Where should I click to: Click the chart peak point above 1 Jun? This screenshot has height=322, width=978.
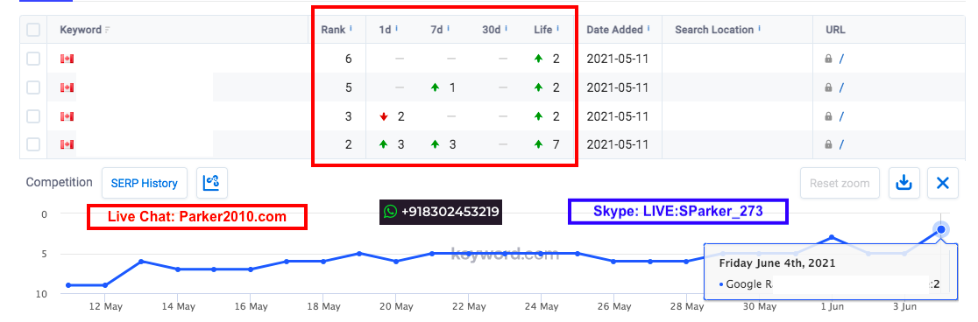tap(832, 237)
